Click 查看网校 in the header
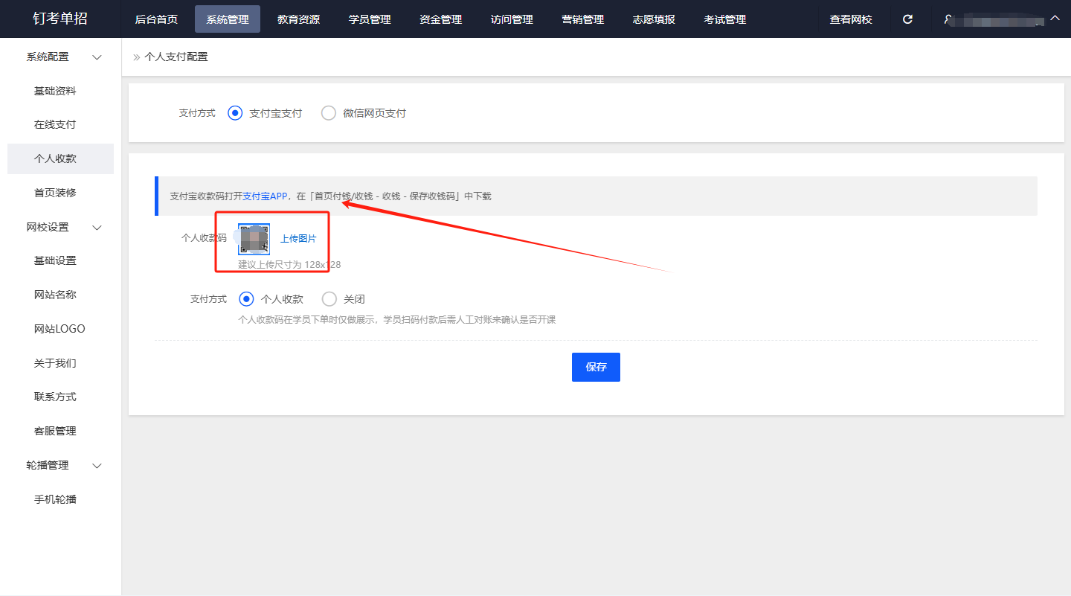The image size is (1071, 596). 851,19
